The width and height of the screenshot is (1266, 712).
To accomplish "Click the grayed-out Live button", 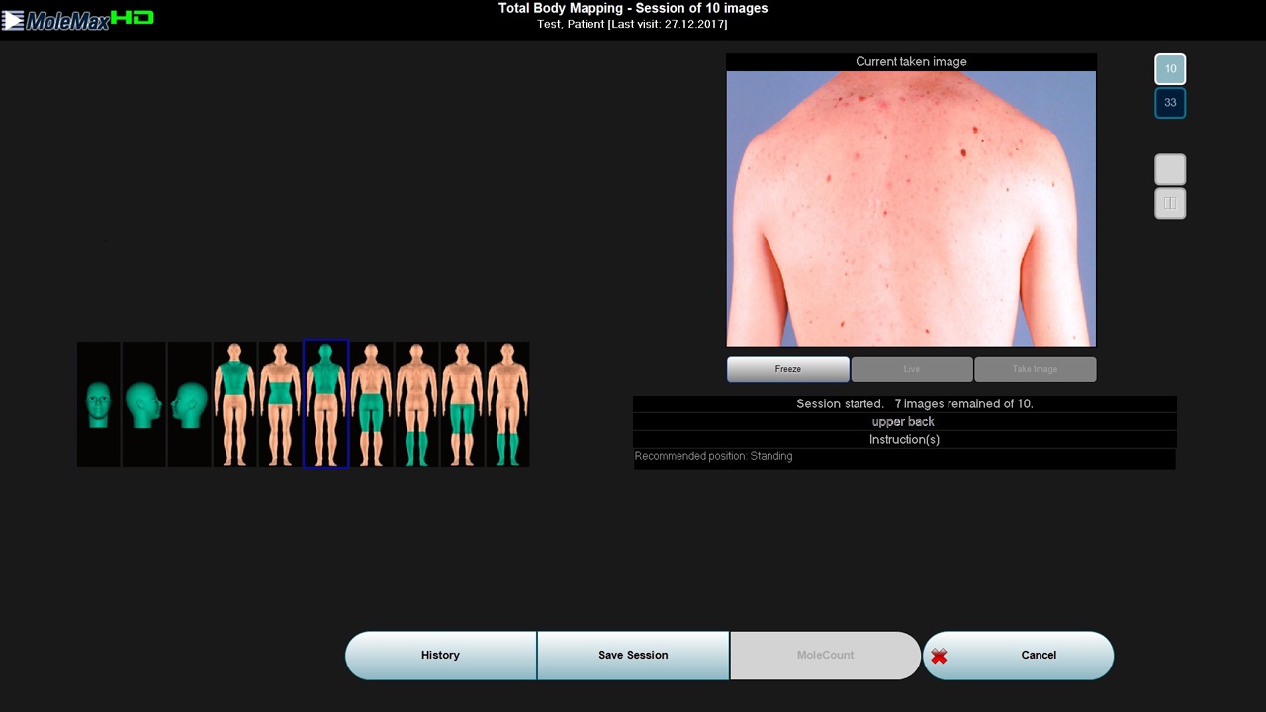I will 912,369.
